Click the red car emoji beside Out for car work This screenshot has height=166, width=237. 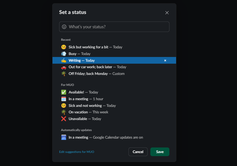pyautogui.click(x=63, y=67)
